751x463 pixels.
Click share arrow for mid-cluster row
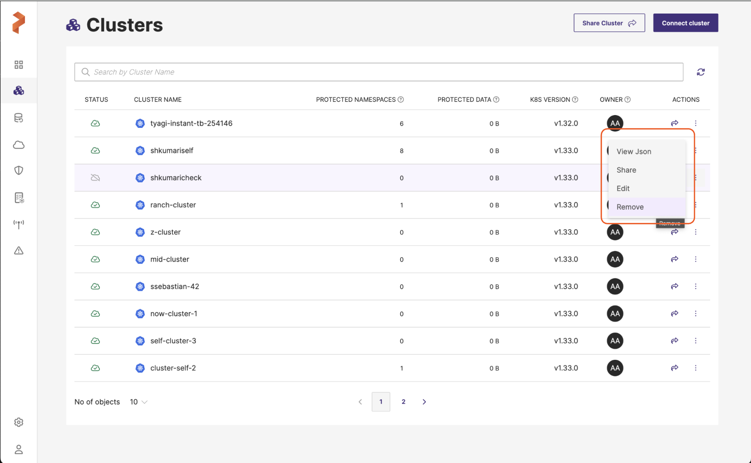tap(674, 259)
